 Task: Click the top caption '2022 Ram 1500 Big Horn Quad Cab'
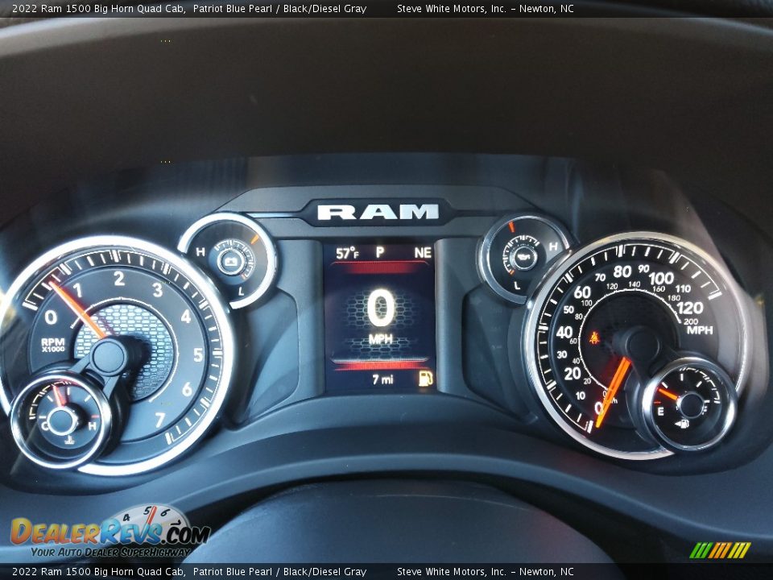tap(98, 8)
